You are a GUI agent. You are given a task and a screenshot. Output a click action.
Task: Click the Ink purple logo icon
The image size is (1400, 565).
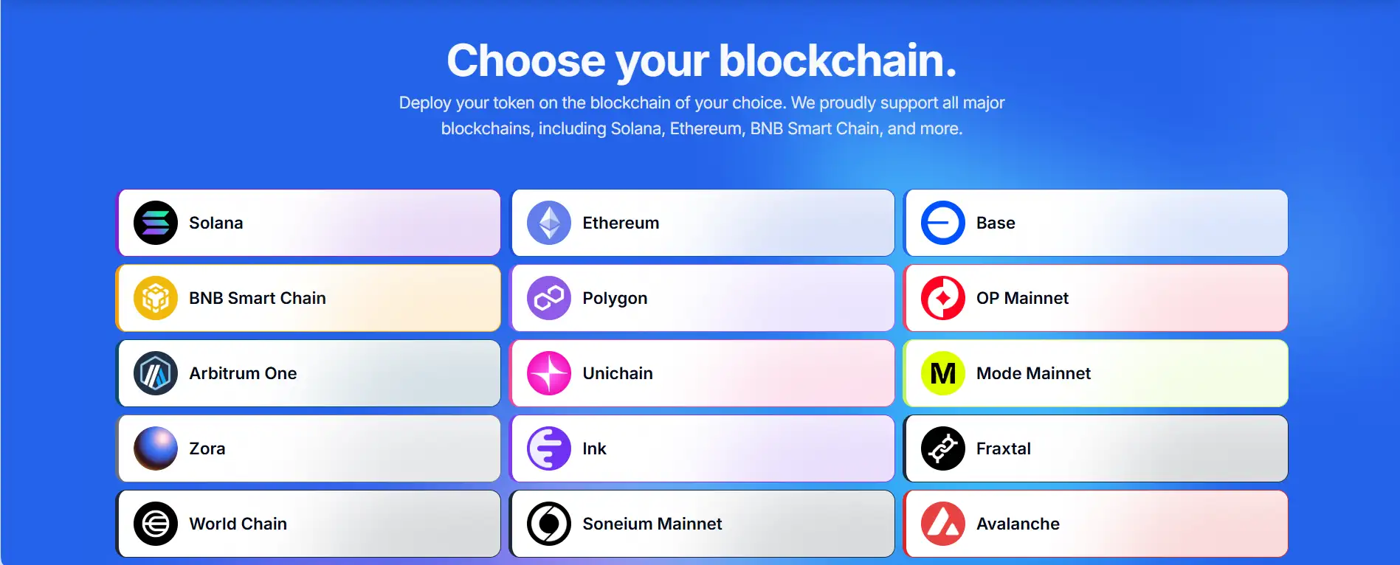click(x=549, y=448)
